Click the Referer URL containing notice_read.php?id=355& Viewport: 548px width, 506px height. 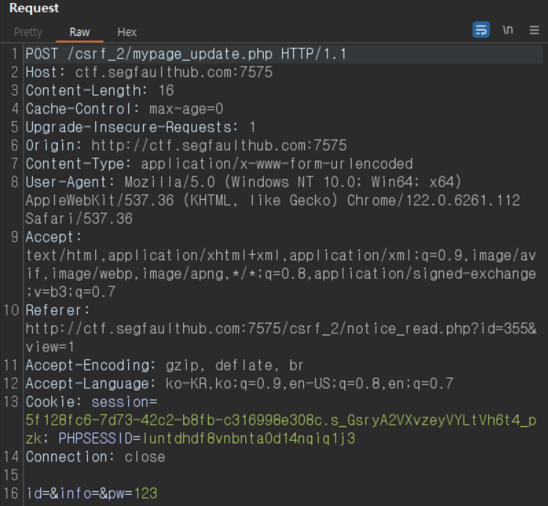click(x=281, y=329)
